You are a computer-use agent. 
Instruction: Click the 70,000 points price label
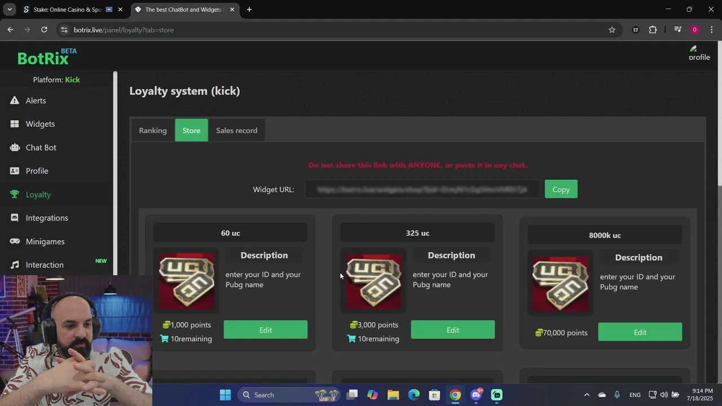561,333
